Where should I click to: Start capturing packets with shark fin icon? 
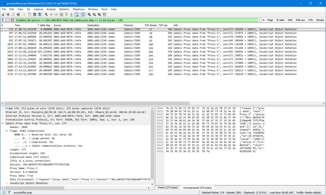pos(3,15)
